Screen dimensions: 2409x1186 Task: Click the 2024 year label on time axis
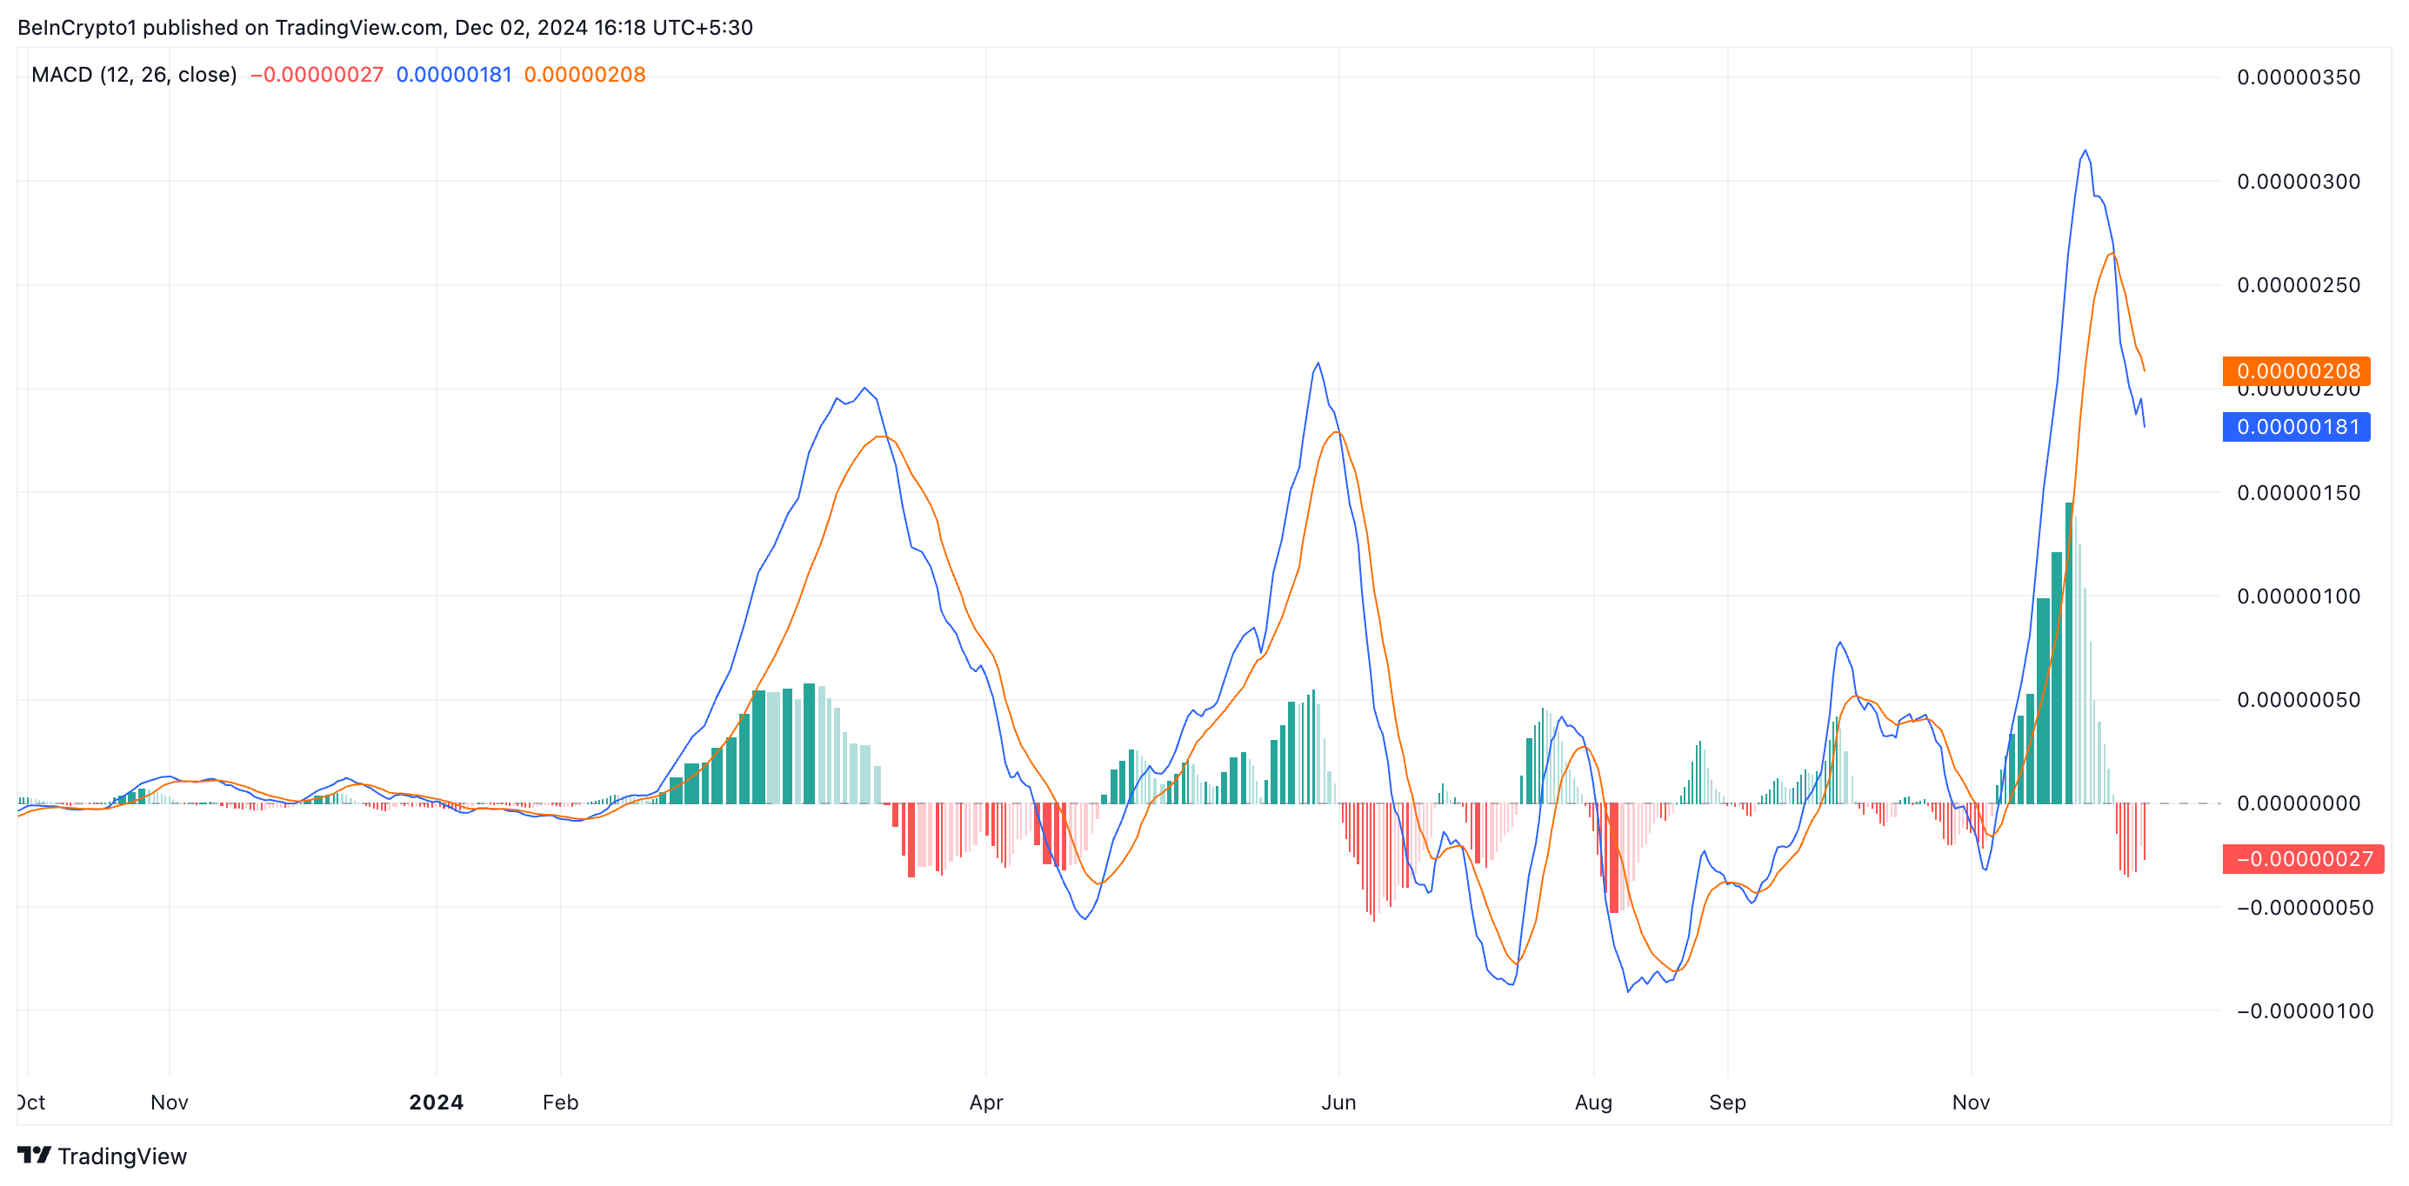tap(436, 1102)
